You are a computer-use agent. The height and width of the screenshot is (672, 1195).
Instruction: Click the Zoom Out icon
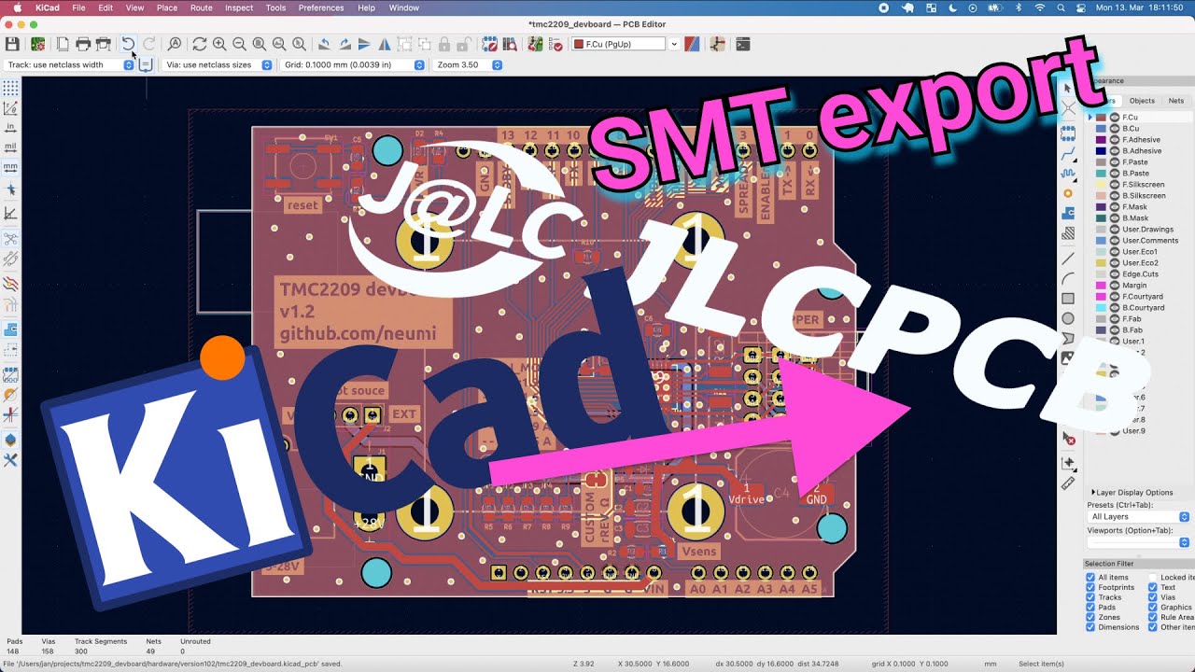[x=239, y=44]
